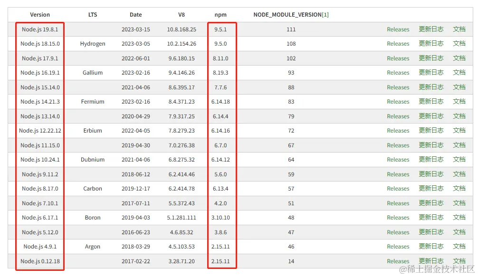Click npm version 3.10.10 cell
Viewport: 478px width, 277px height.
[x=220, y=217]
